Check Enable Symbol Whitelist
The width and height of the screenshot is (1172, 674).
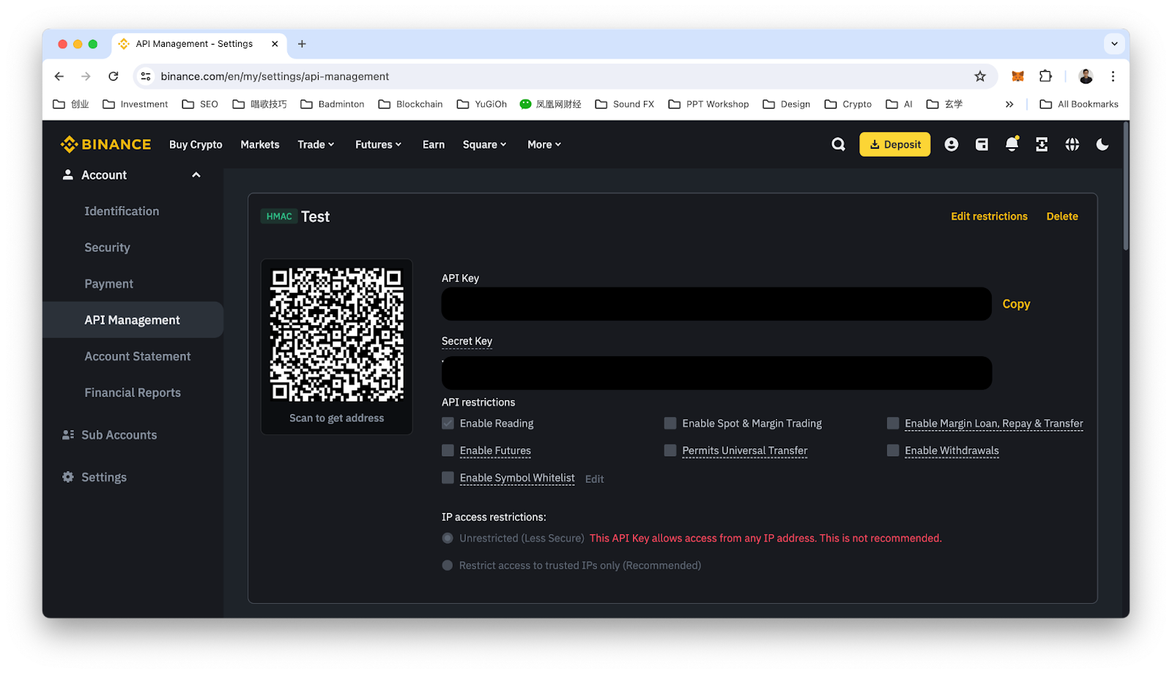(x=448, y=478)
